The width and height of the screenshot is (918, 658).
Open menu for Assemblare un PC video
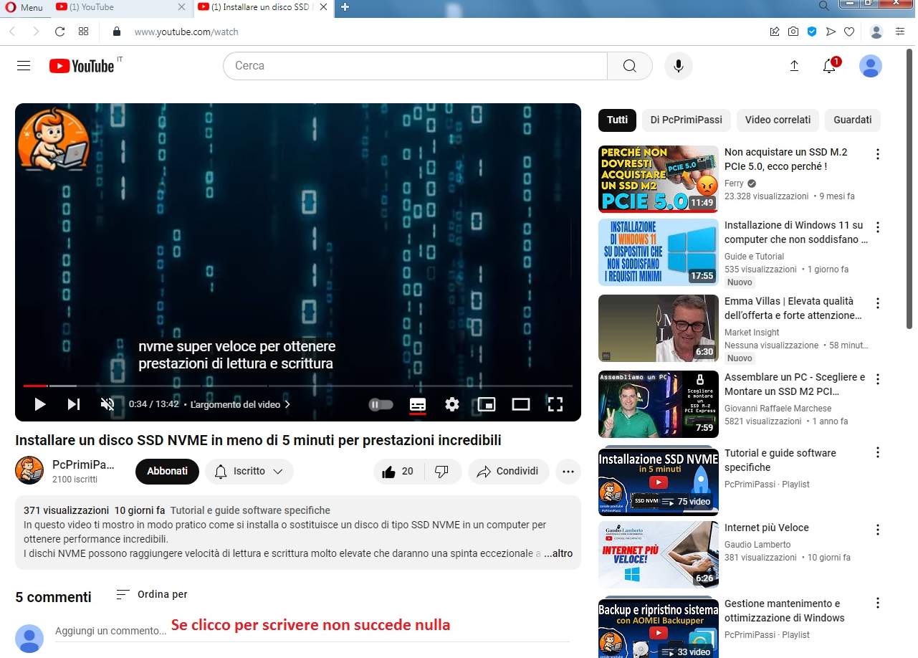pyautogui.click(x=877, y=379)
